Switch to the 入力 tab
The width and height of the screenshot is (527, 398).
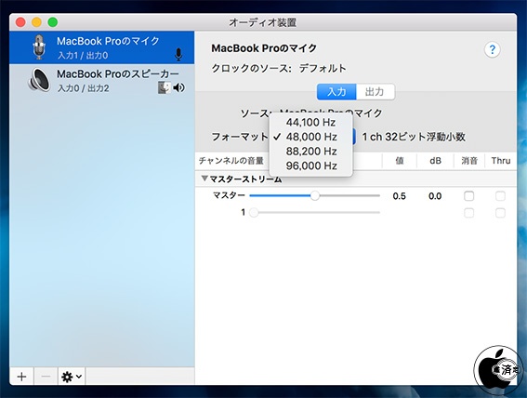point(336,92)
